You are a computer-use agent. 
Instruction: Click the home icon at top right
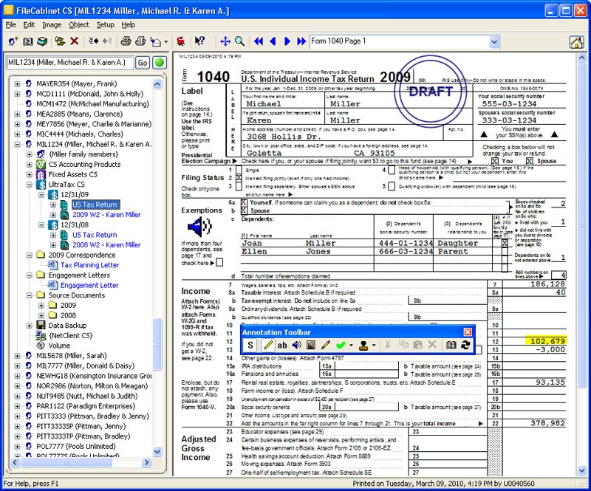pos(577,41)
